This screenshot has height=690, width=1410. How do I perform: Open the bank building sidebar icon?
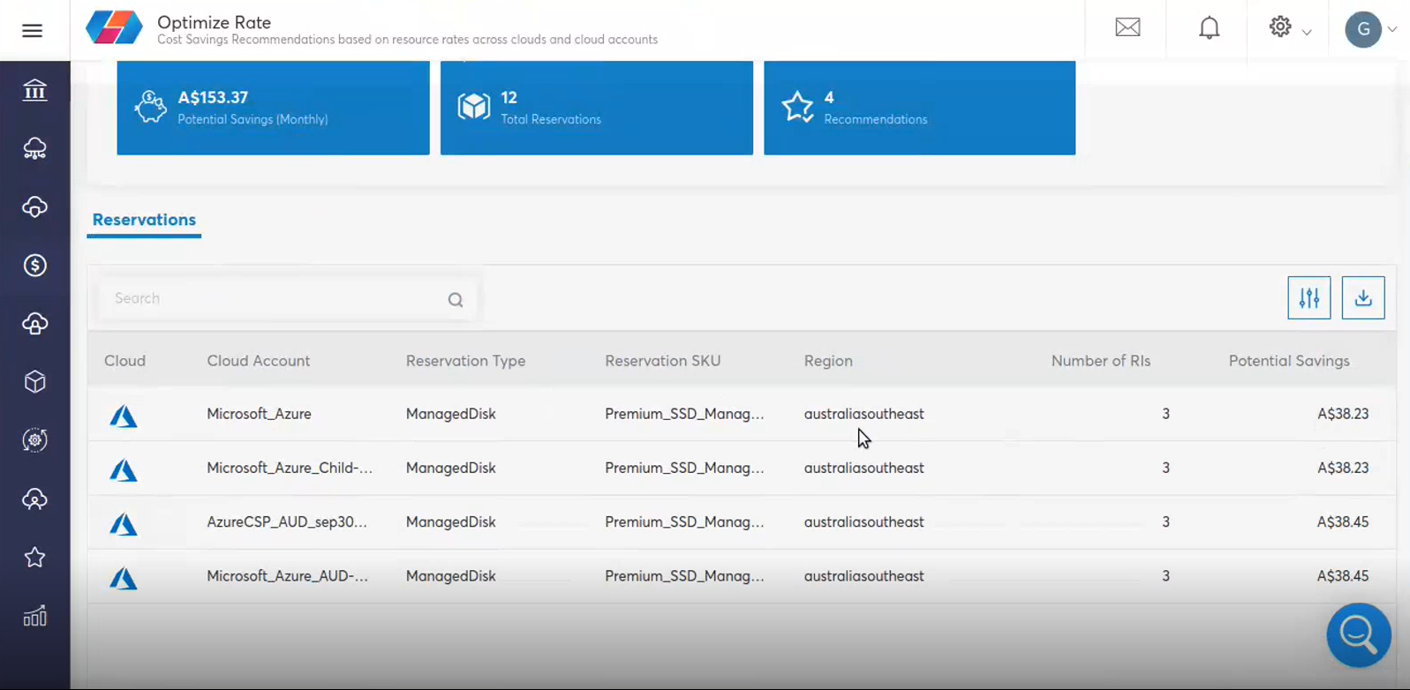point(34,90)
